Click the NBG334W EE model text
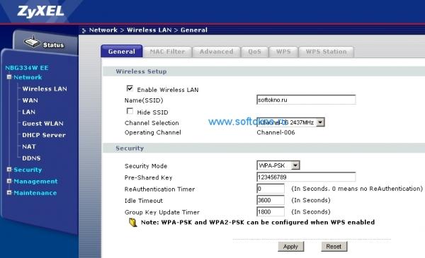The height and width of the screenshot is (258, 425). pyautogui.click(x=27, y=68)
